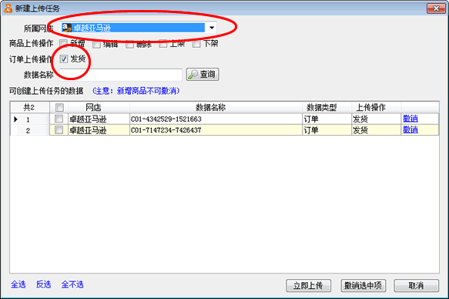
Task: Check the 编辑 product operation checkbox
Action: click(96, 44)
